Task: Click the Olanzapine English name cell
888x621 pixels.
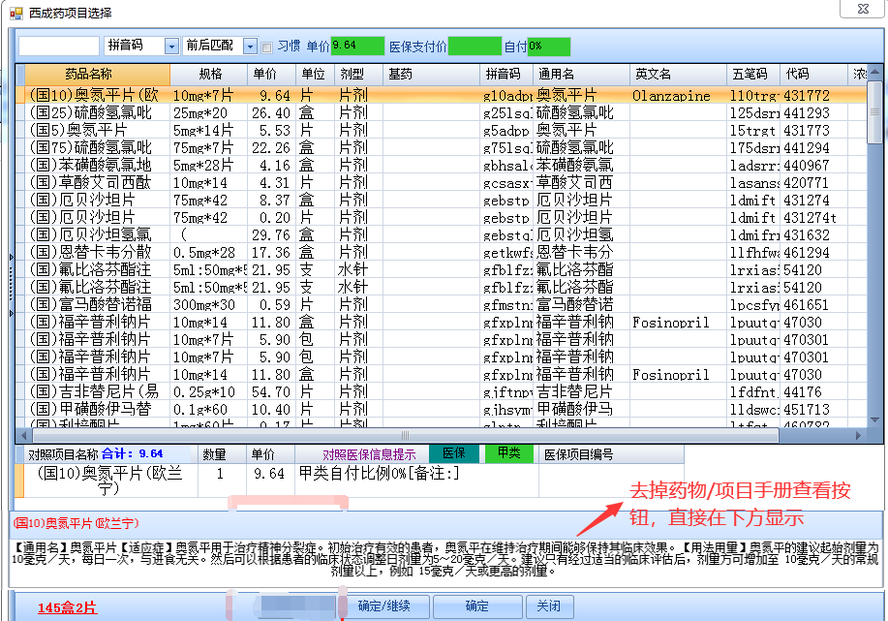Action: click(x=678, y=95)
